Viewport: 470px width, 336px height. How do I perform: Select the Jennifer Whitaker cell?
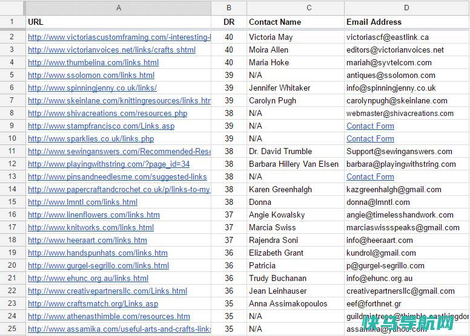[296, 88]
